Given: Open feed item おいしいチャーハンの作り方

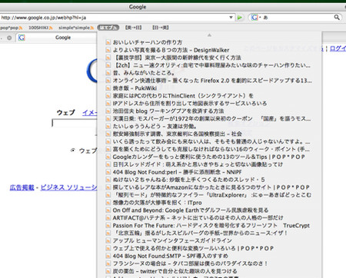Looking at the screenshot, I should pyautogui.click(x=209, y=42).
